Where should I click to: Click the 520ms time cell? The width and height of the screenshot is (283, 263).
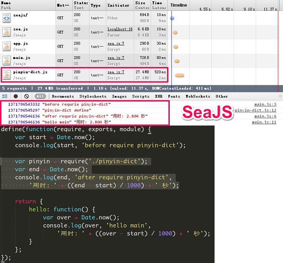click(x=160, y=72)
